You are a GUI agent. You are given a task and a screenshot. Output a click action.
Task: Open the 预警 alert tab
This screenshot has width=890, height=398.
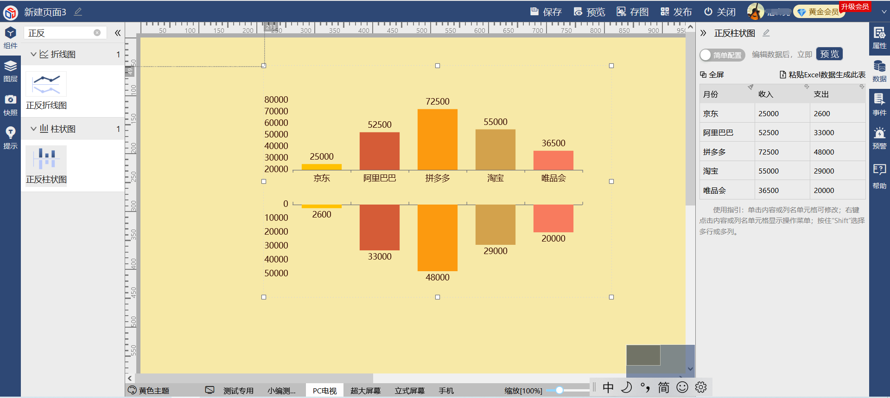click(x=879, y=138)
